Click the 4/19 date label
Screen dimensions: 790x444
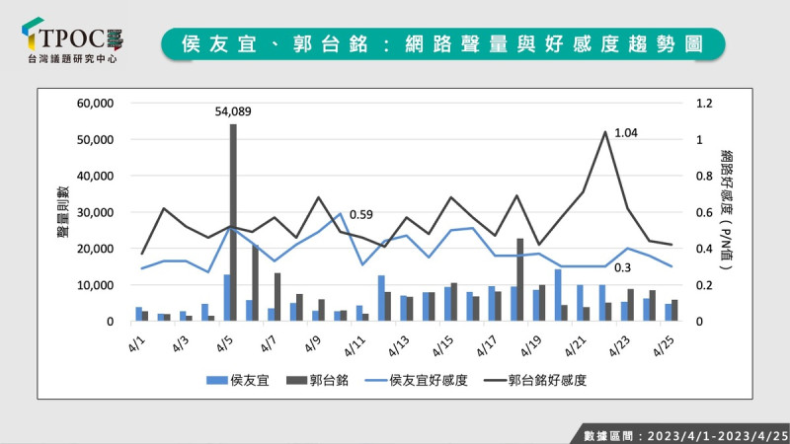pyautogui.click(x=531, y=346)
